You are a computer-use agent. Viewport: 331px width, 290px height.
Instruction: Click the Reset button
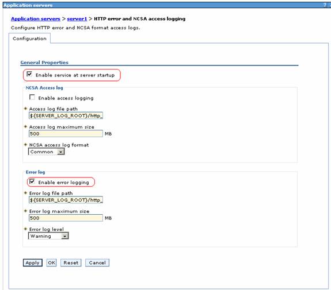click(71, 262)
